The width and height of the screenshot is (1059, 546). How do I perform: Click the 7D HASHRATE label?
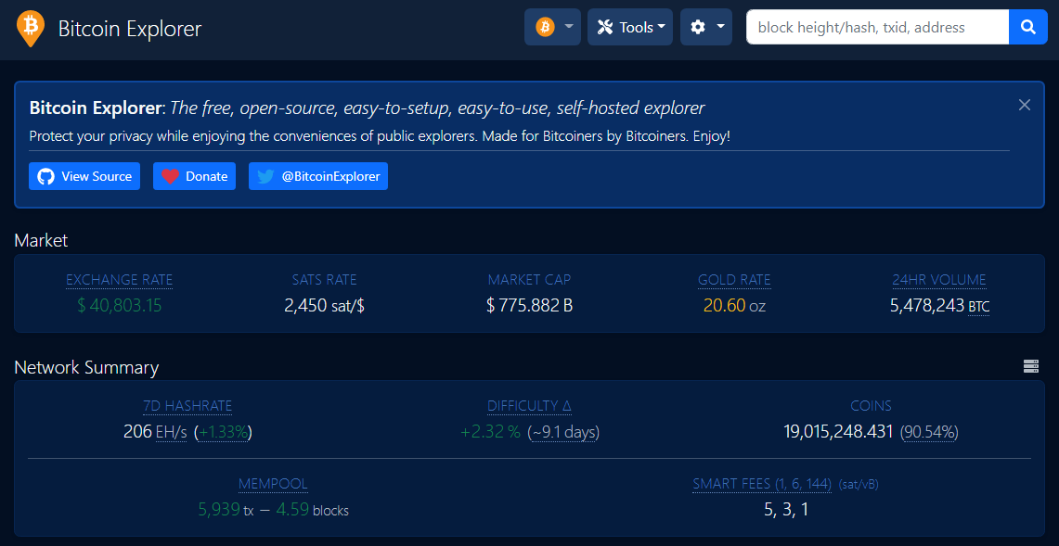(187, 406)
